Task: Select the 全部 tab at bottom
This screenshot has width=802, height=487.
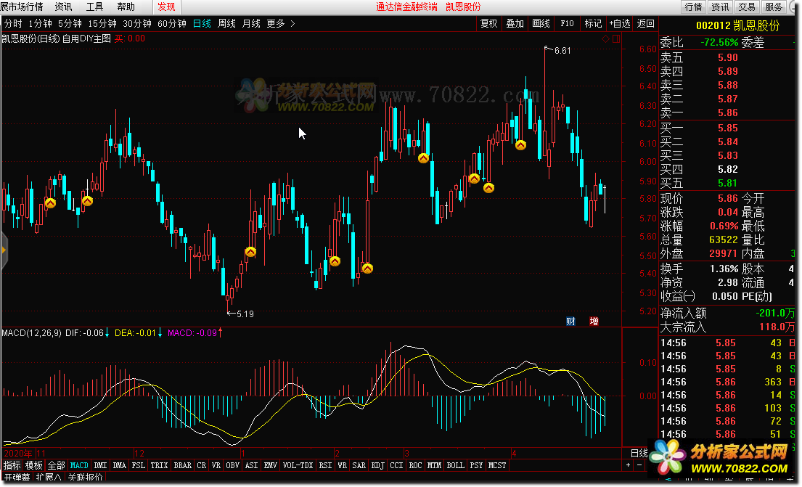Action: [x=57, y=465]
